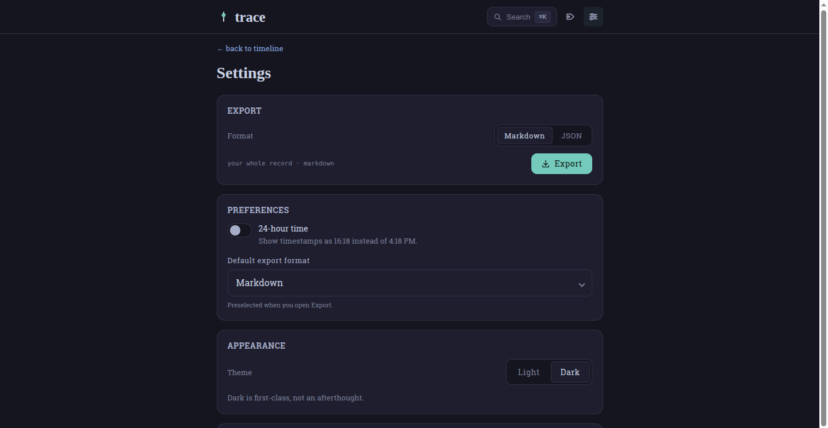Click the "PREFERENCES" section title

click(258, 210)
